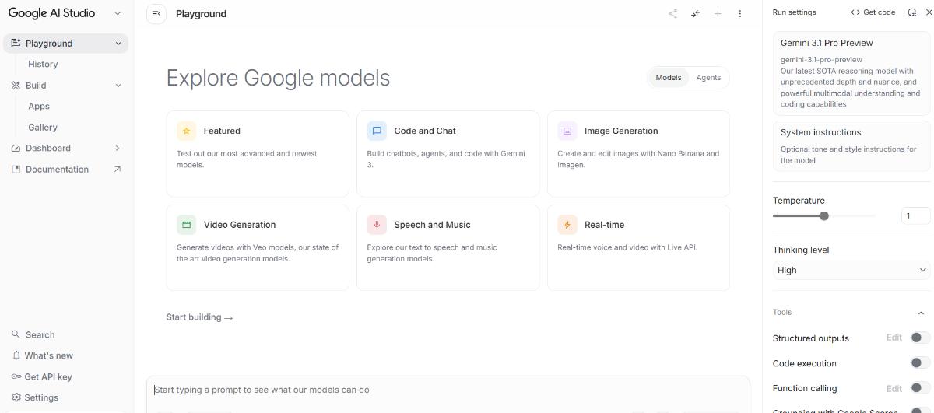934x413 pixels.
Task: Open the Code and Chat card title
Action: click(x=425, y=131)
